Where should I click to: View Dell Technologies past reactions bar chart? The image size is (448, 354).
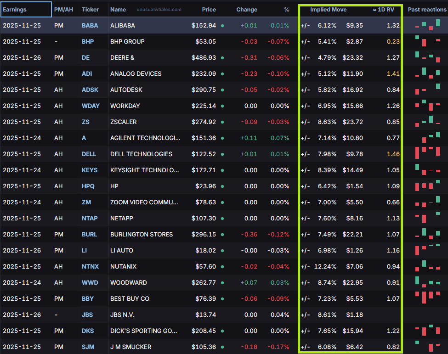(x=427, y=153)
